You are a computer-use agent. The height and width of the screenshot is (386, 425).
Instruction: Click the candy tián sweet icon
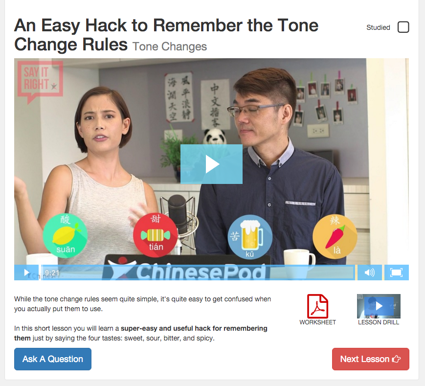click(x=156, y=235)
